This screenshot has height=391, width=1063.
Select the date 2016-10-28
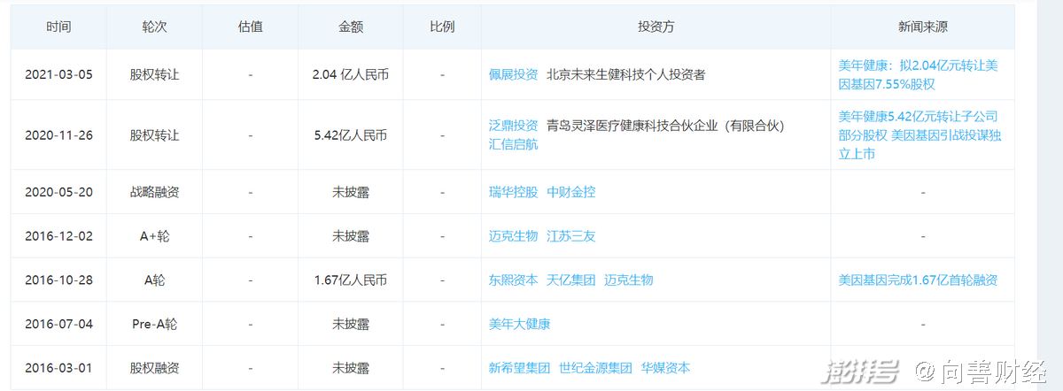click(x=58, y=280)
